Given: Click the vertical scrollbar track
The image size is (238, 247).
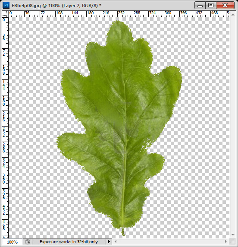Looking at the screenshot, I should tap(233, 125).
